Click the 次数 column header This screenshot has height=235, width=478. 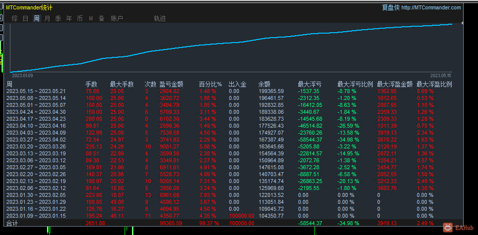[150, 84]
